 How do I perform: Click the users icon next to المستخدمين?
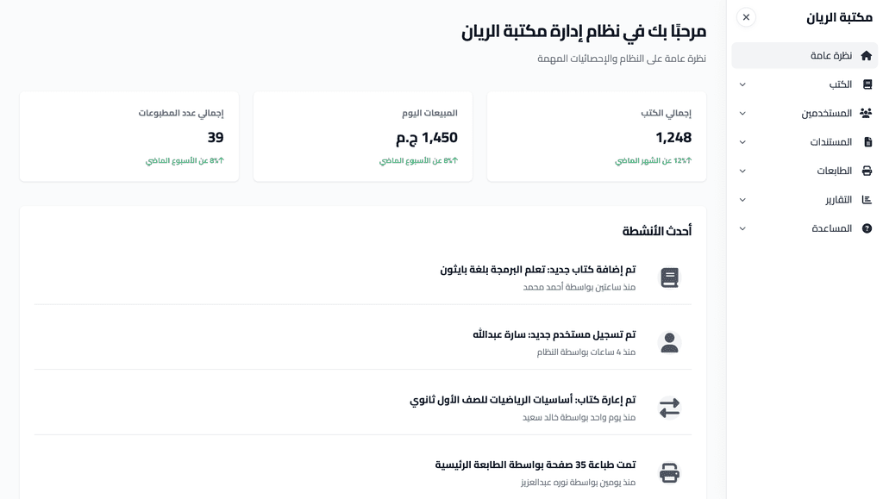click(866, 114)
